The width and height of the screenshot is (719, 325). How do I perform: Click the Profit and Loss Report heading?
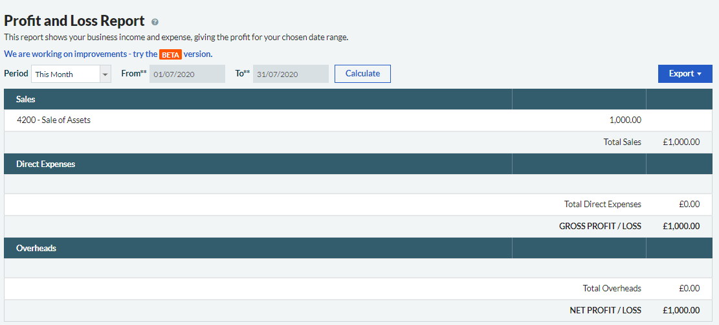tap(74, 21)
